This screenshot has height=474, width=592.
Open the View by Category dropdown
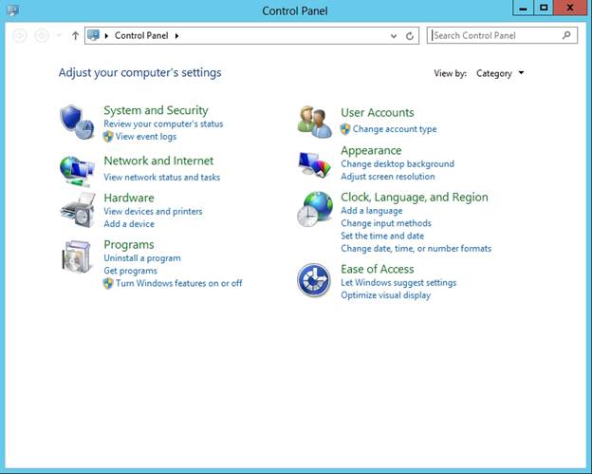tap(500, 73)
